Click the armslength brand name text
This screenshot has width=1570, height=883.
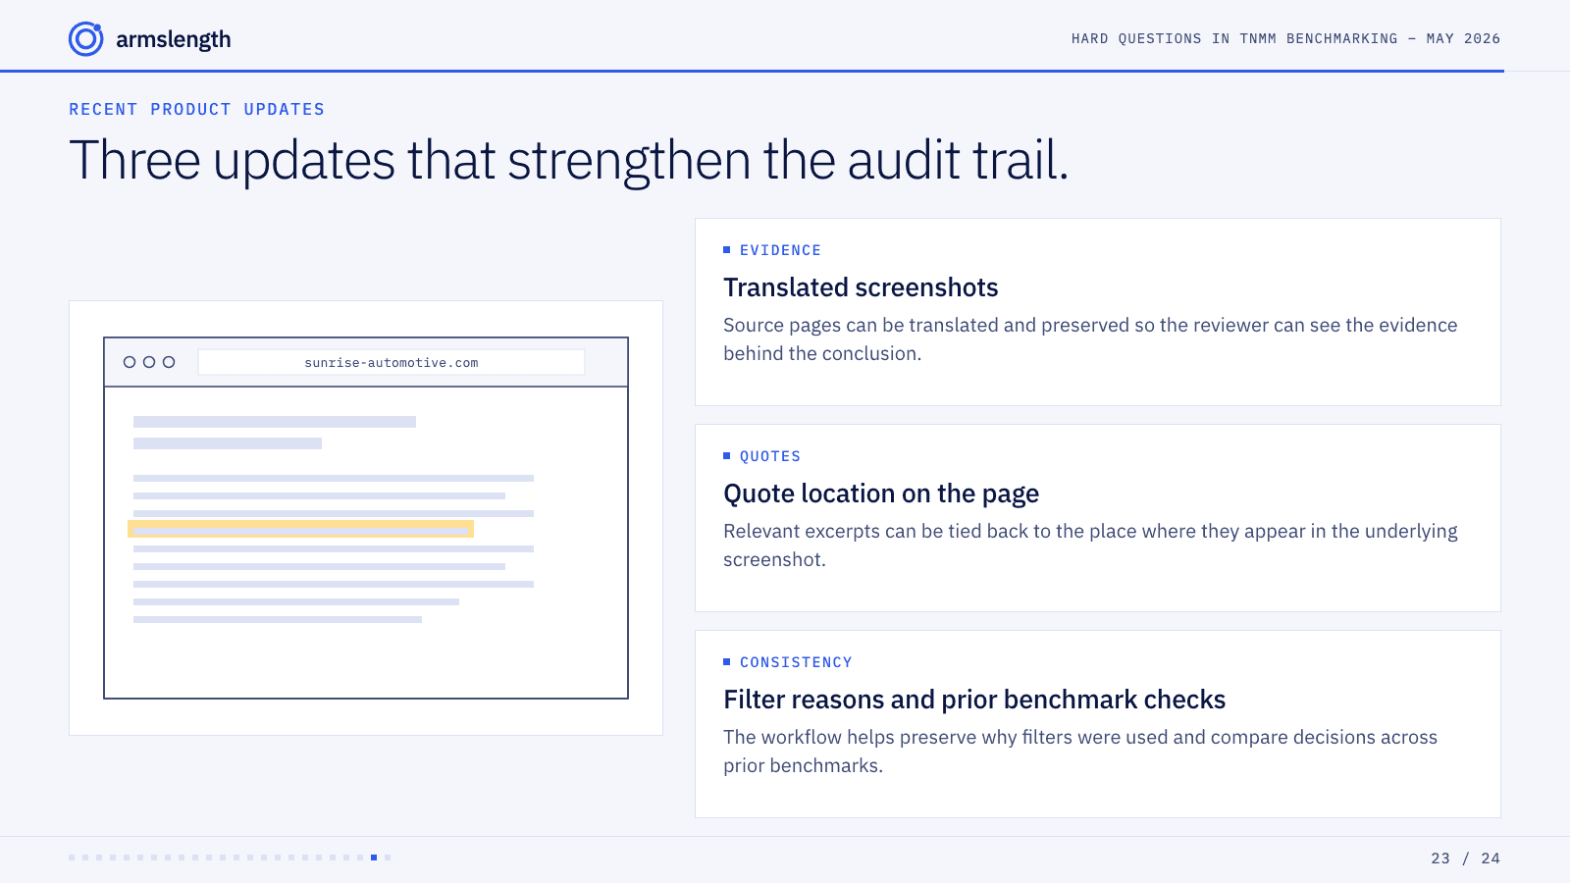(x=174, y=39)
